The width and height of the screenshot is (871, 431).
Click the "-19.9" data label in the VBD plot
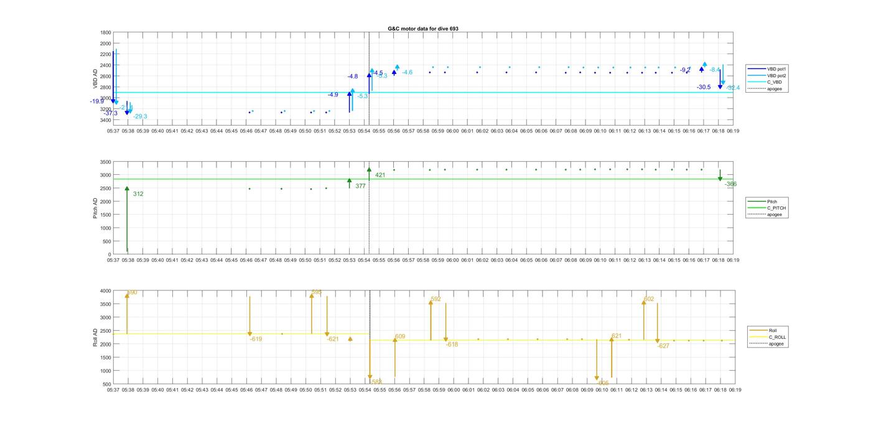click(97, 101)
